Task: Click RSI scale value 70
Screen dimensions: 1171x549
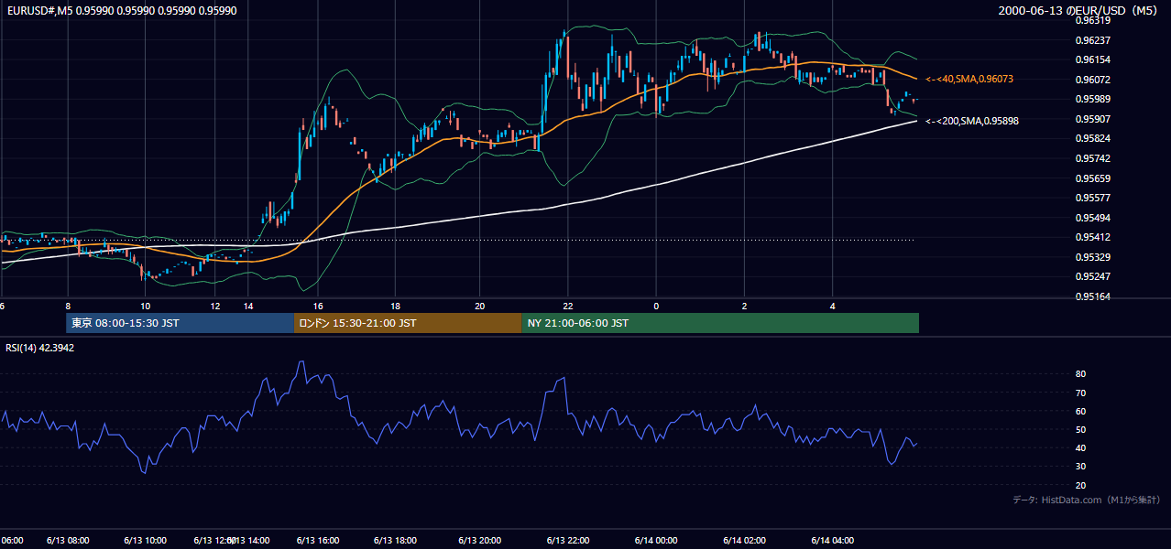Action: coord(1081,393)
